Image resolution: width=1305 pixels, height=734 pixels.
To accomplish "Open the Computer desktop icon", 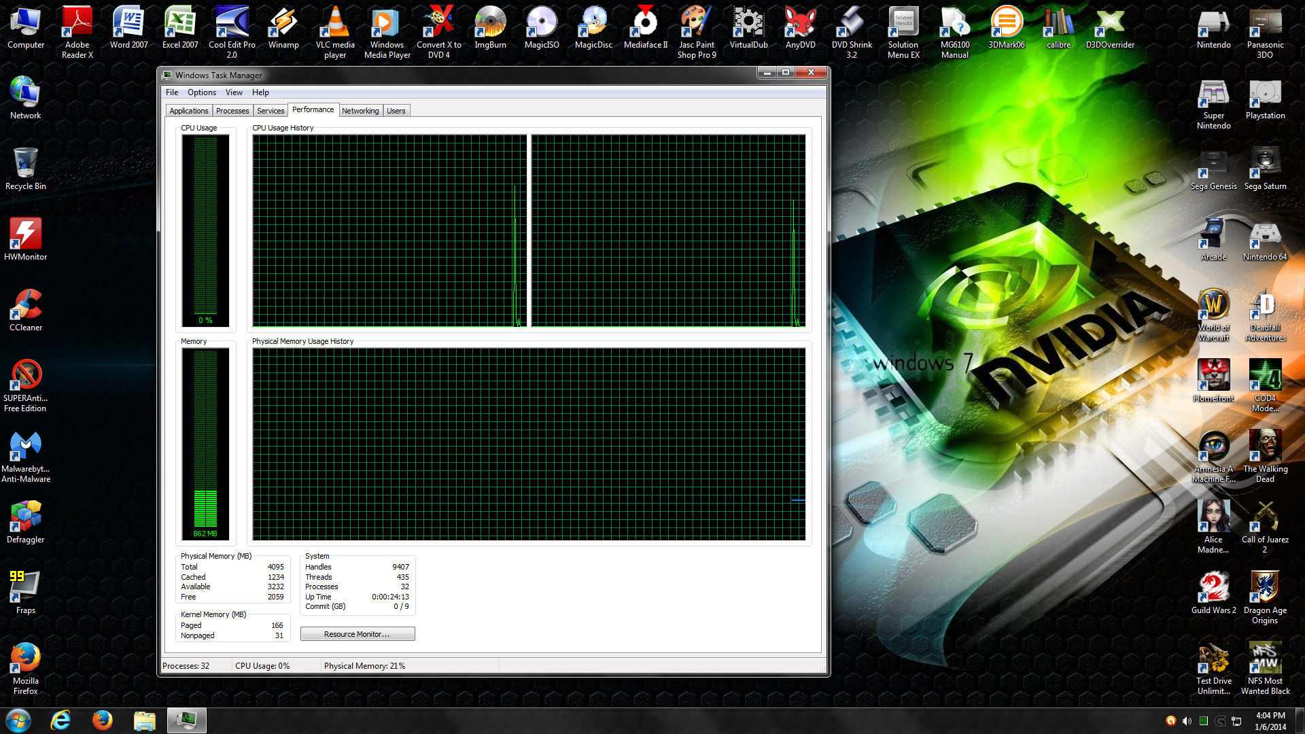I will tap(26, 29).
